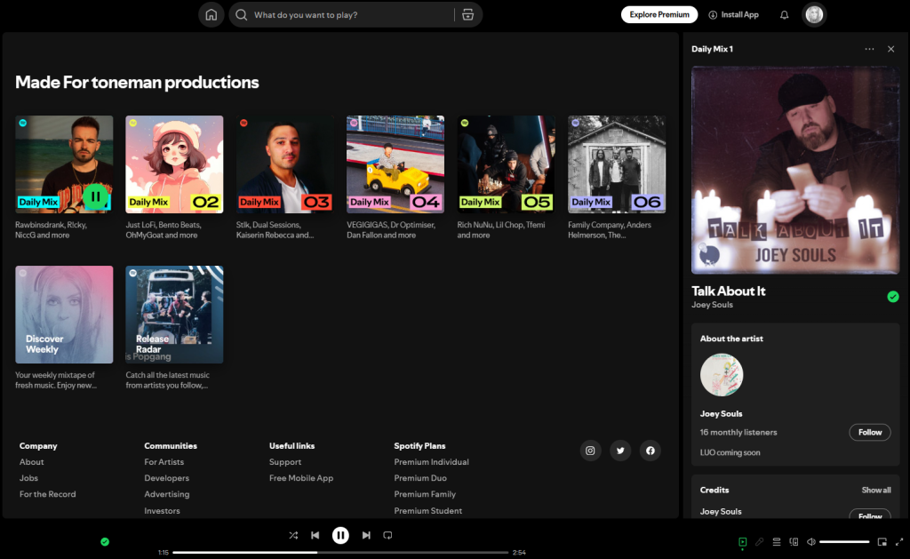
Task: Click Explore Premium button
Action: click(x=659, y=14)
